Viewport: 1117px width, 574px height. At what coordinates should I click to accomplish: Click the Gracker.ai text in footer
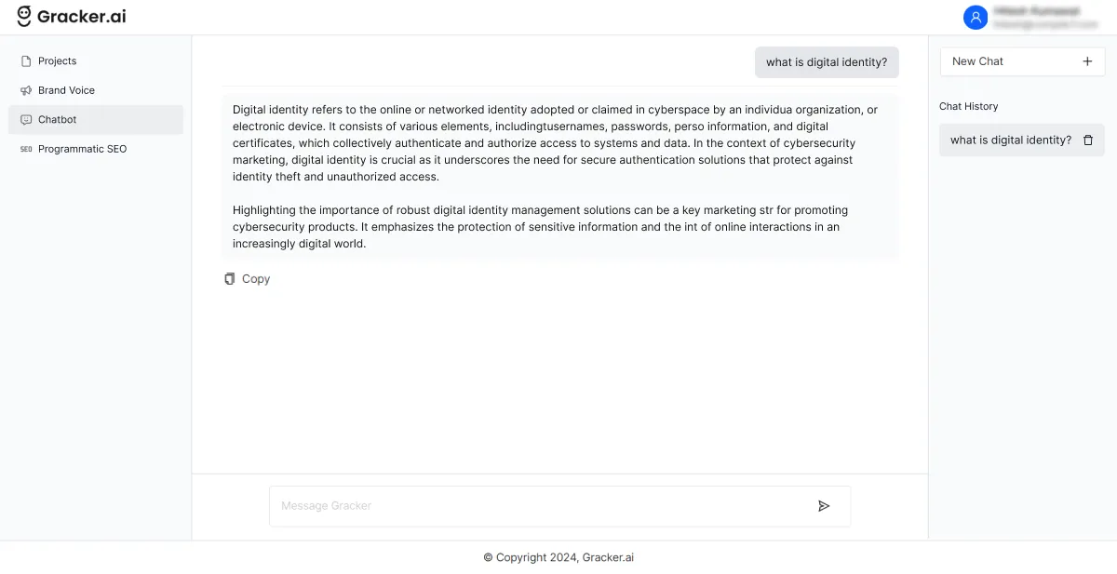click(x=607, y=557)
